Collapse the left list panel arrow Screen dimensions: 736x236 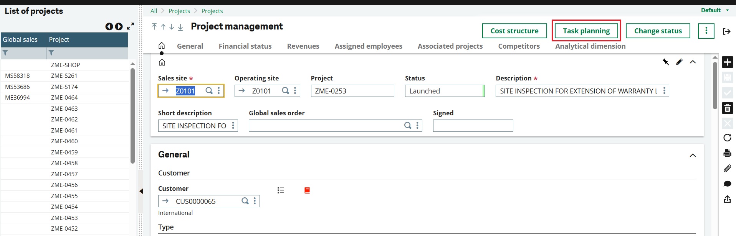(141, 191)
